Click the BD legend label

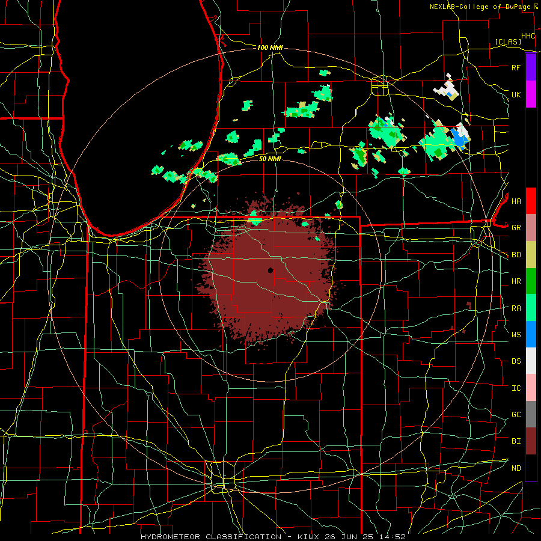[x=516, y=255]
